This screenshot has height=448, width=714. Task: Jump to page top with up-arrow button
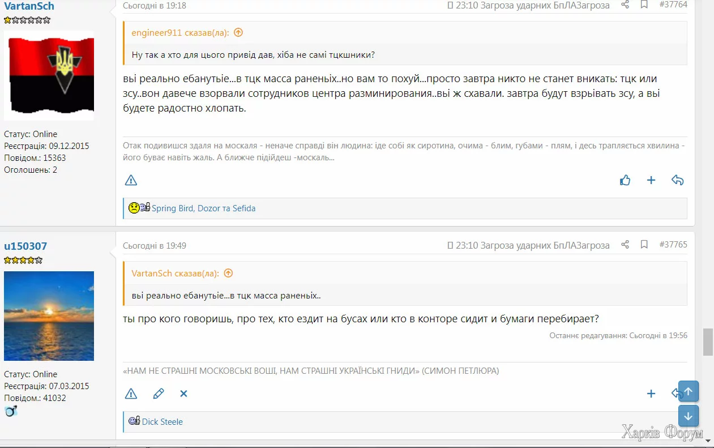(x=689, y=391)
